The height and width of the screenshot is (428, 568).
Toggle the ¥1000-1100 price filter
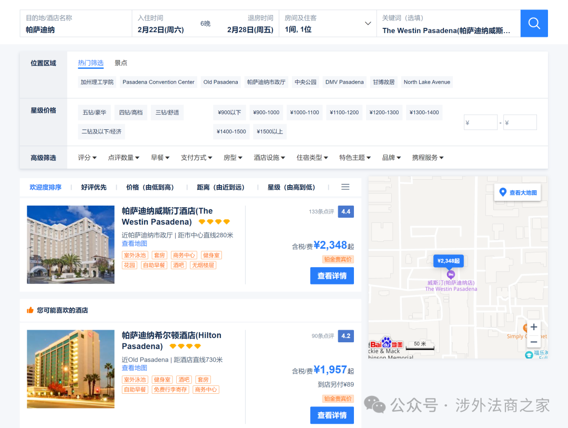[x=305, y=113]
